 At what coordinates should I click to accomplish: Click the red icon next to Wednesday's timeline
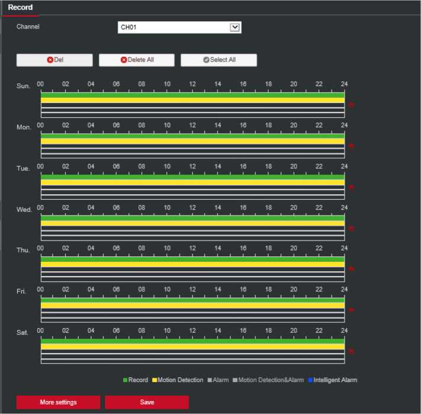[351, 229]
